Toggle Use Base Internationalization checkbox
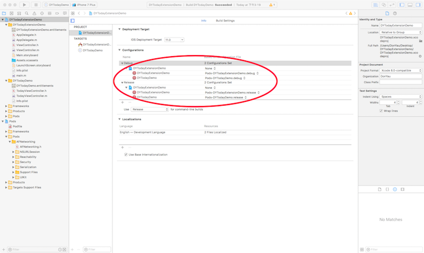Screen dimensions: 424x253 [x=126, y=154]
